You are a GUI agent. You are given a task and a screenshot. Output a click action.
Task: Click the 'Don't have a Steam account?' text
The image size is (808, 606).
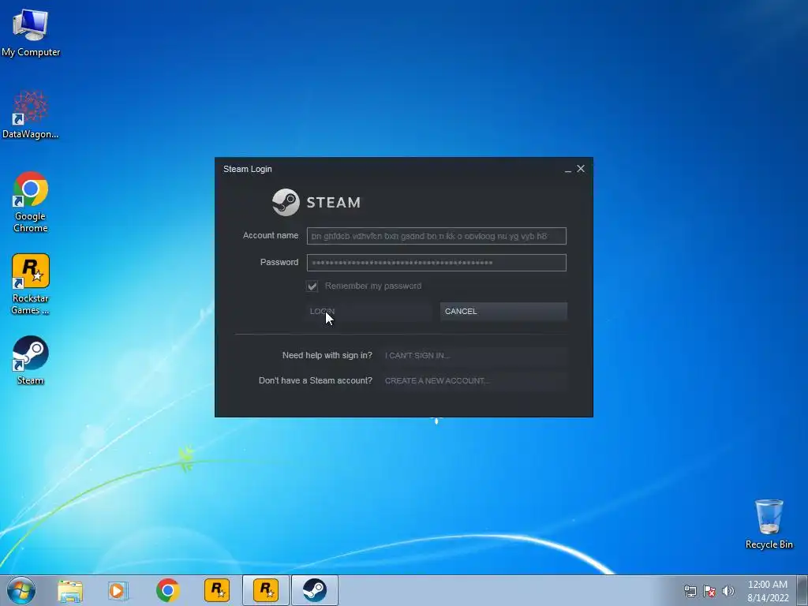tap(316, 381)
